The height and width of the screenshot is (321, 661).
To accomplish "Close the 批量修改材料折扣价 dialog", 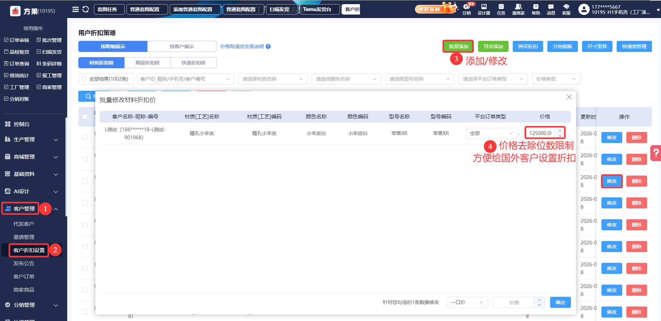I will (x=569, y=97).
